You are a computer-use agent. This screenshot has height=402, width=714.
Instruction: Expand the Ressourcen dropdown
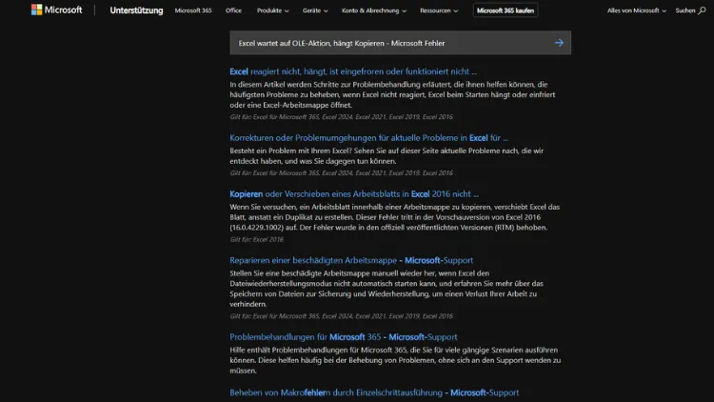click(439, 10)
